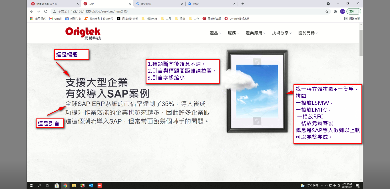390x189 pixels.
Task: Expand the 工作 bookmark folder
Action: click(194, 19)
